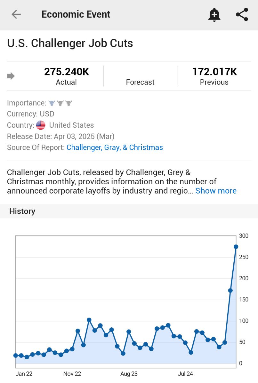Click the middle bull importance icon
This screenshot has height=383, width=258.
60,103
